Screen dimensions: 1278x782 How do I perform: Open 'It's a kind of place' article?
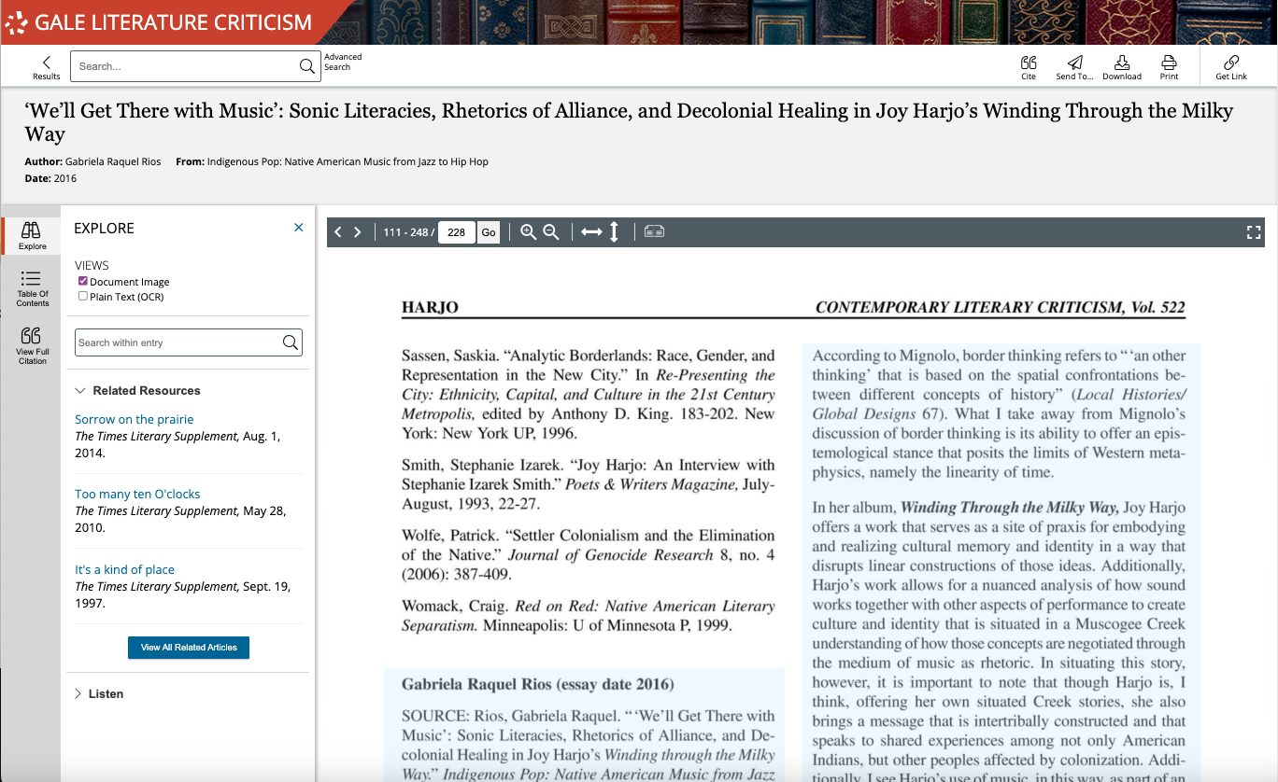pos(124,569)
